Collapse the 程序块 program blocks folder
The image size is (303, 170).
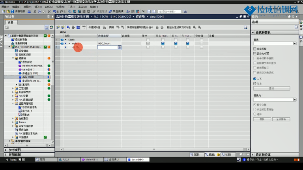click(13, 58)
